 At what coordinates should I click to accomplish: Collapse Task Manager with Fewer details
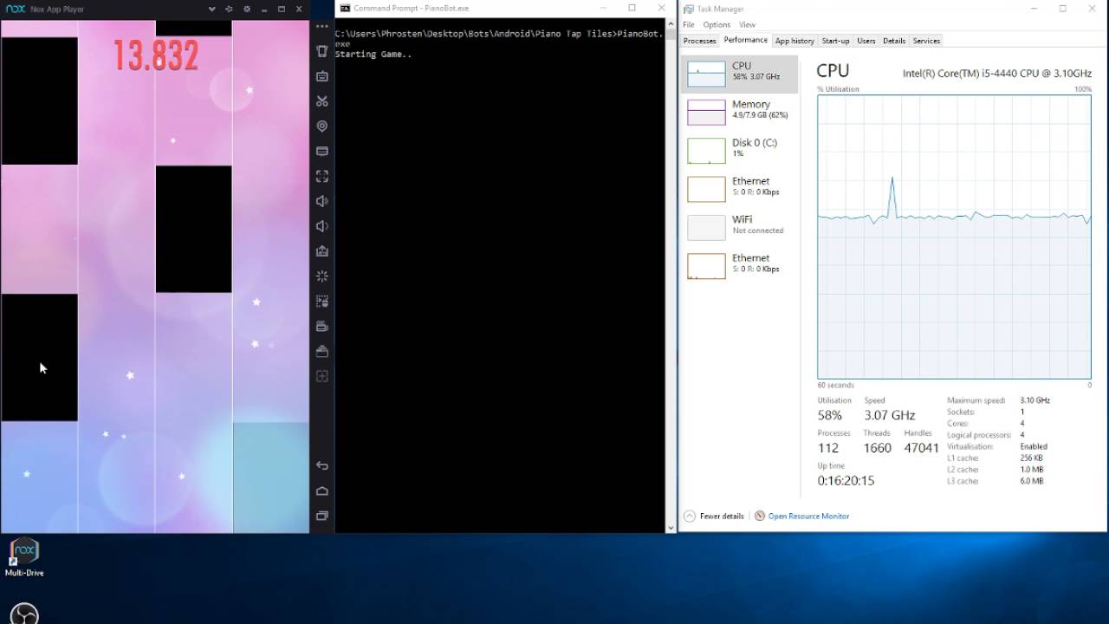click(x=714, y=516)
